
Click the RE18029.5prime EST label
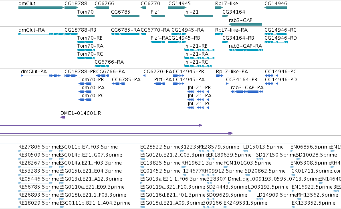(38, 203)
